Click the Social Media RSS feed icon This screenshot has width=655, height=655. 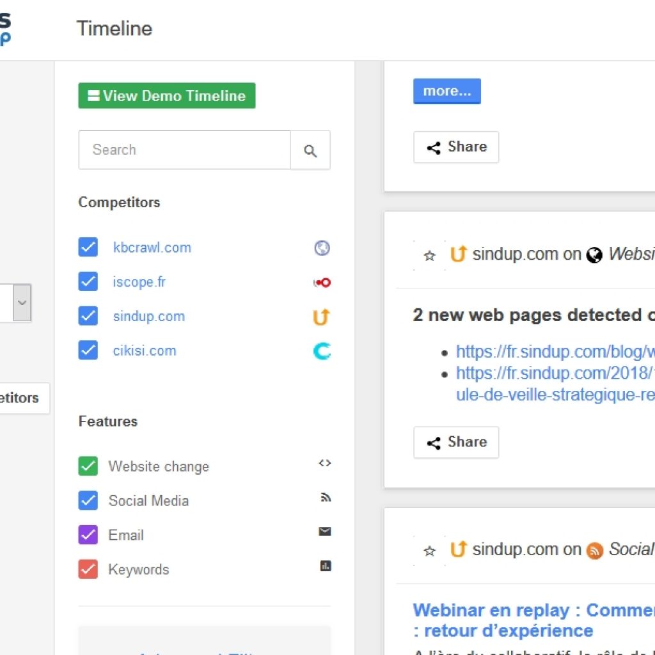tap(326, 497)
